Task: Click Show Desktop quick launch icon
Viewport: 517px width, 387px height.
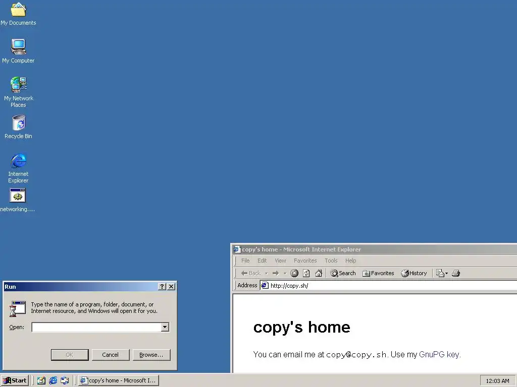Action: [x=41, y=380]
